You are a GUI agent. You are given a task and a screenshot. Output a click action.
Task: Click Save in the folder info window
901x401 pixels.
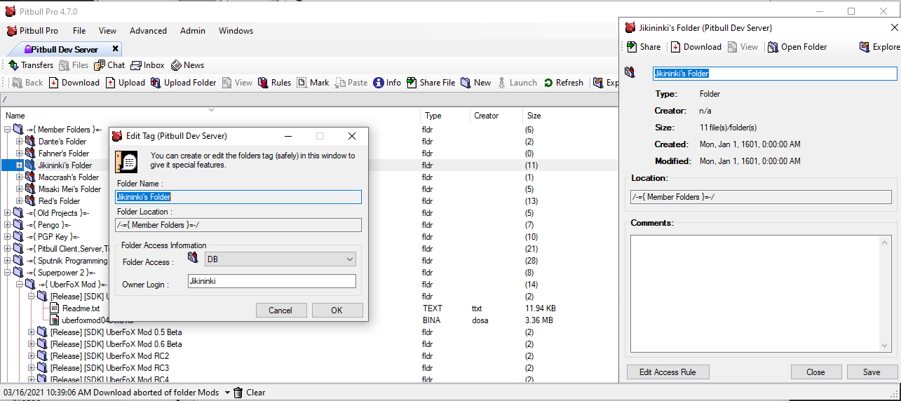tap(872, 372)
